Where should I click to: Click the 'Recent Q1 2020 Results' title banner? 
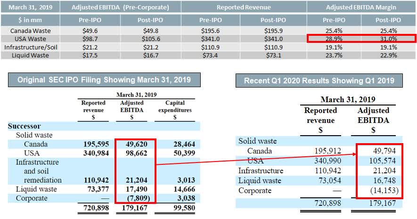pos(319,80)
